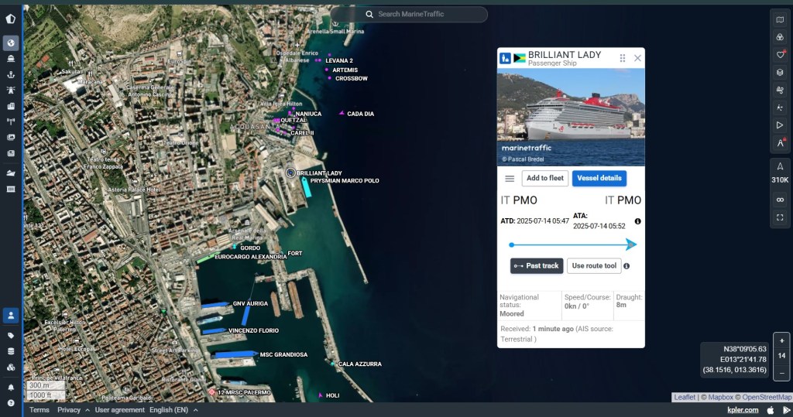Click the Vessel details button
This screenshot has width=793, height=417.
599,178
